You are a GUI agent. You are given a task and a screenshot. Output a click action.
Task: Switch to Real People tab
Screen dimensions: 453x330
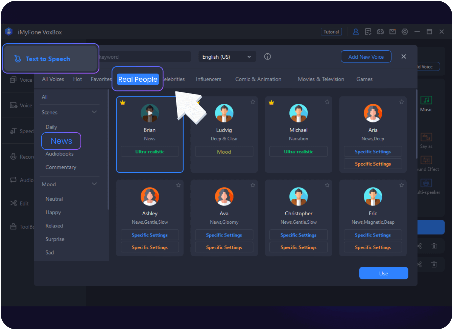click(138, 79)
